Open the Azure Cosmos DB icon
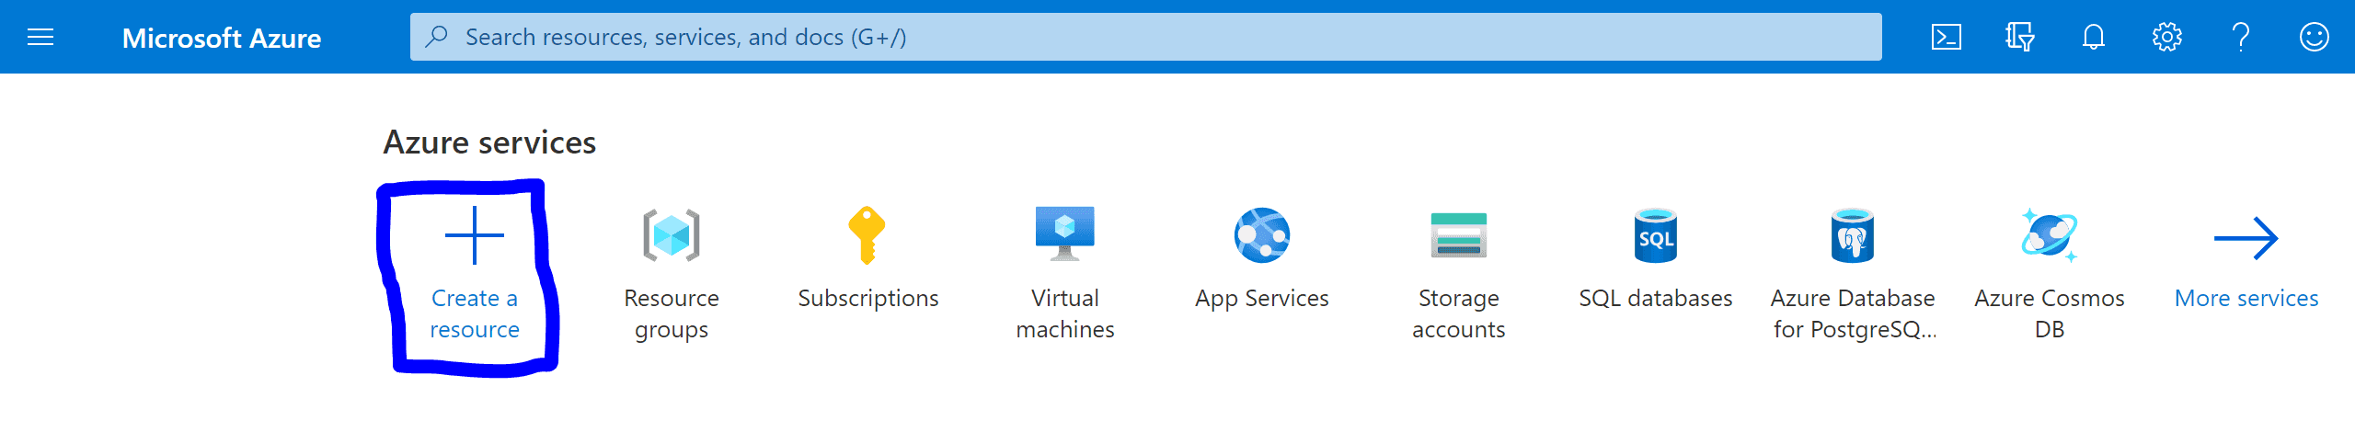The width and height of the screenshot is (2355, 421). click(x=2049, y=235)
